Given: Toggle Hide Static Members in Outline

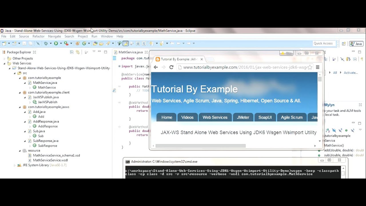Looking at the screenshot, I should point(340,130).
